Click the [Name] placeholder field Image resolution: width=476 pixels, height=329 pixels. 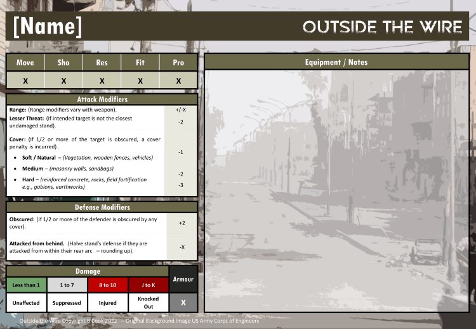[x=48, y=27]
